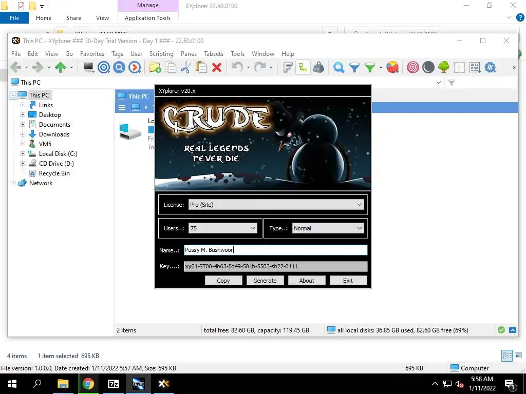Open the Panes menu
The height and width of the screenshot is (394, 526).
coord(189,53)
